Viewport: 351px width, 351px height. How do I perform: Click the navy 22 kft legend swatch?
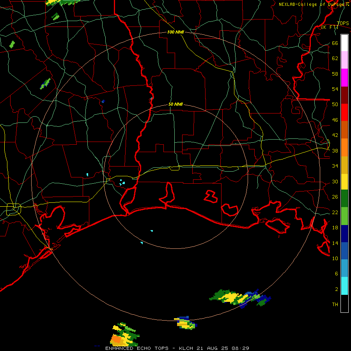pyautogui.click(x=344, y=234)
